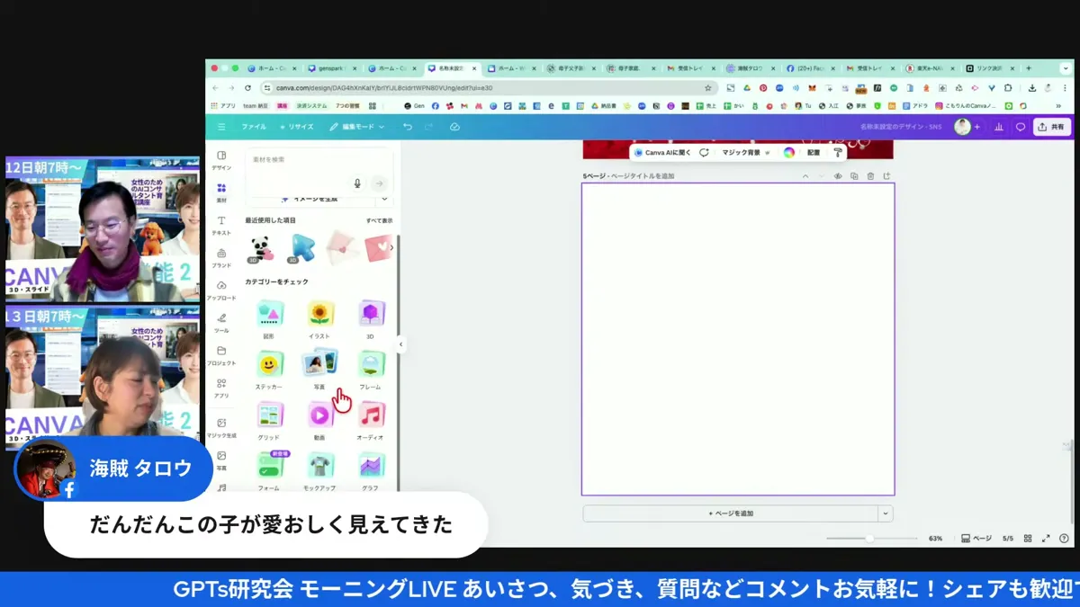Choose the オーディオ music category

370,420
